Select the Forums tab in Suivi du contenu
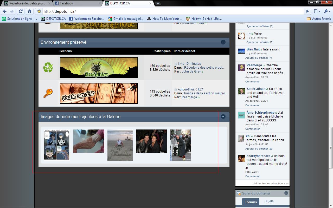The width and height of the screenshot is (333, 208). [251, 202]
